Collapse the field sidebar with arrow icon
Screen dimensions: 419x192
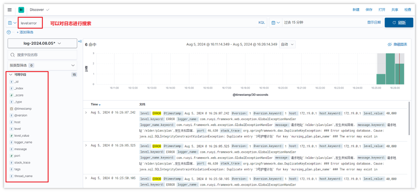pos(80,42)
